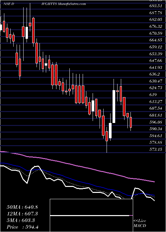Click the 578.88 price label
This screenshot has width=166, height=232.
coord(156,143)
